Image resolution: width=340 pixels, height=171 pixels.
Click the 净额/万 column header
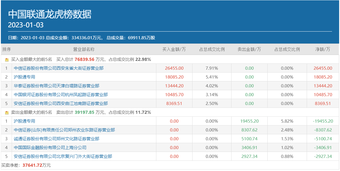point(323,49)
